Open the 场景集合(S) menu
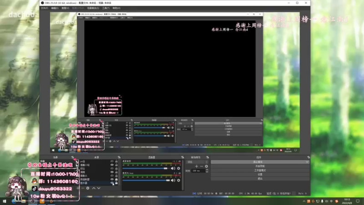 (93, 8)
